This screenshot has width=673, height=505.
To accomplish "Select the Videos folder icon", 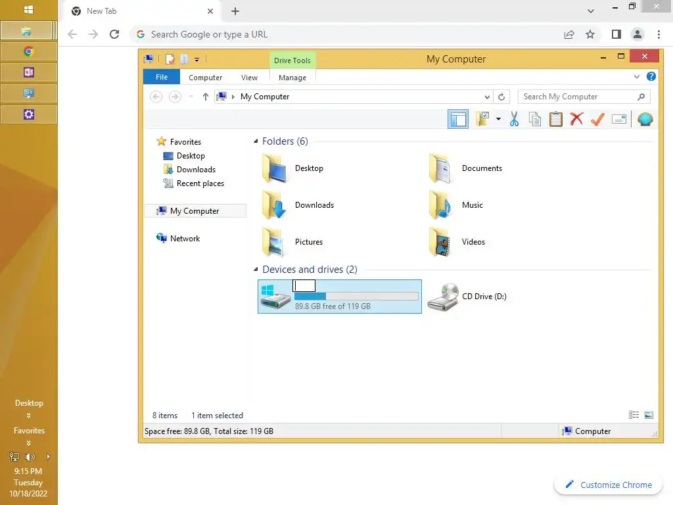I will pos(440,242).
